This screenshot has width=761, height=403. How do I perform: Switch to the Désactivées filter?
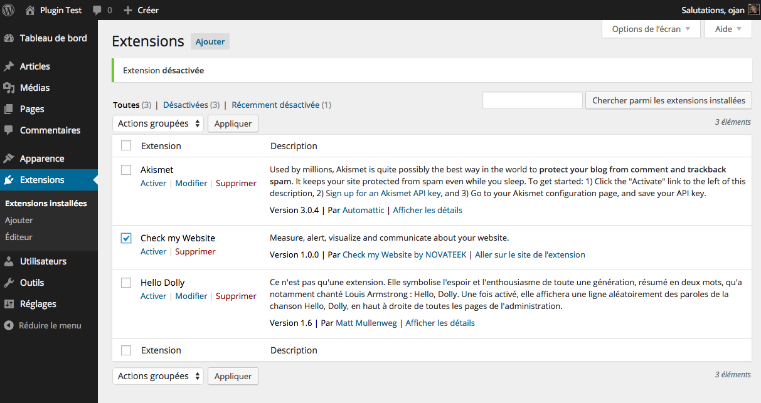(185, 104)
